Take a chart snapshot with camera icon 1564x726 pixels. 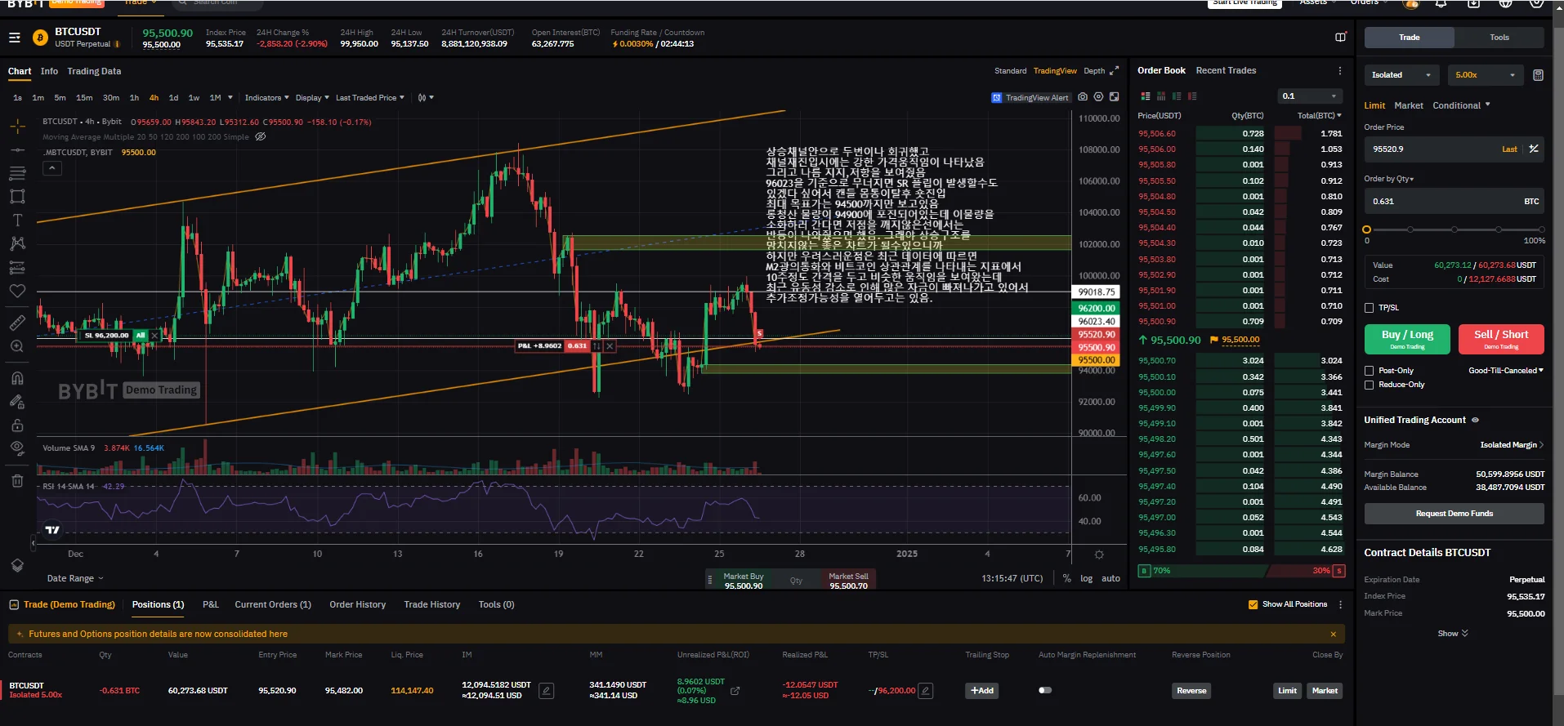(x=1083, y=97)
